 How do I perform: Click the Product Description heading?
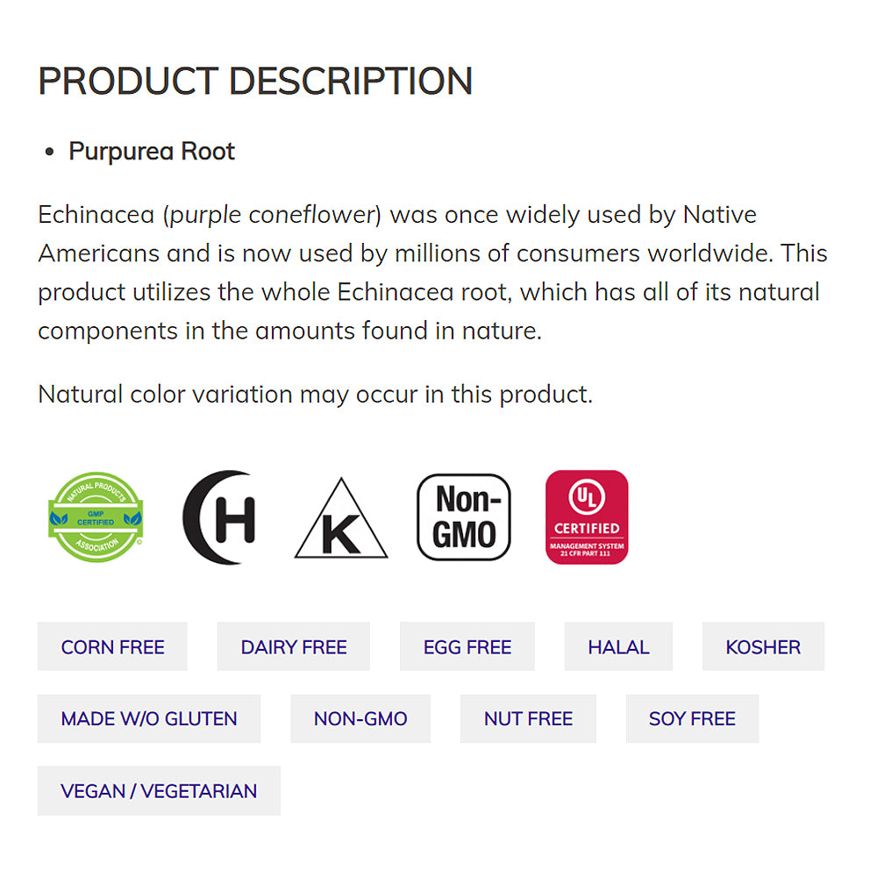click(x=255, y=82)
